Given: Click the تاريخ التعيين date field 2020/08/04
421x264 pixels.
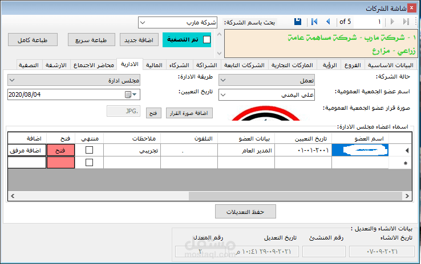Looking at the screenshot, I should coord(74,94).
